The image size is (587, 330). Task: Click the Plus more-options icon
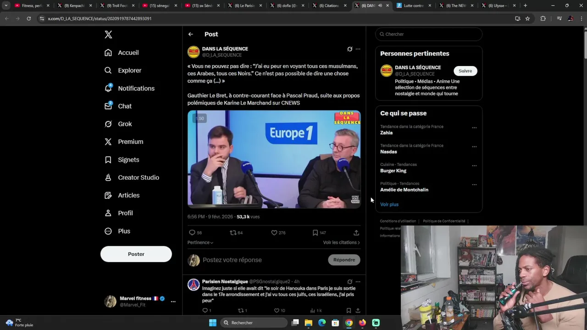(x=108, y=231)
